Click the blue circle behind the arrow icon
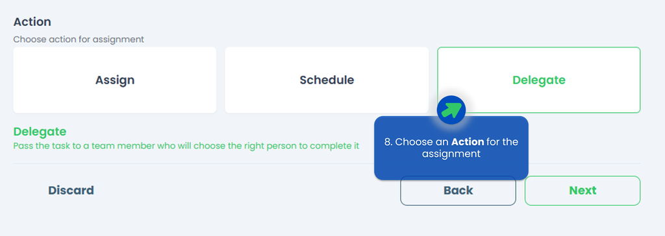 pos(451,110)
